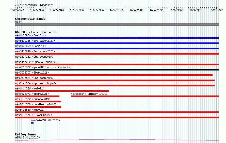
Task: Click the nsv3383552 (Audano2019) label
Action: [33, 99]
